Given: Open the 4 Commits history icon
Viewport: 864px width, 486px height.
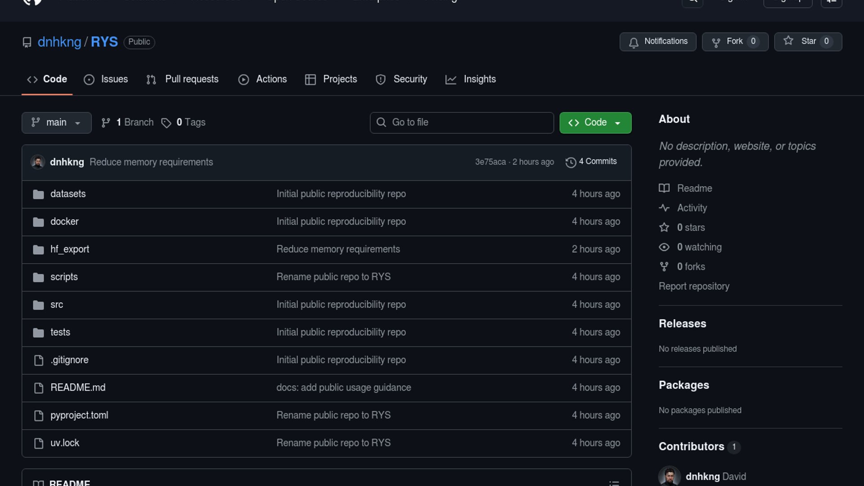Looking at the screenshot, I should coord(571,162).
